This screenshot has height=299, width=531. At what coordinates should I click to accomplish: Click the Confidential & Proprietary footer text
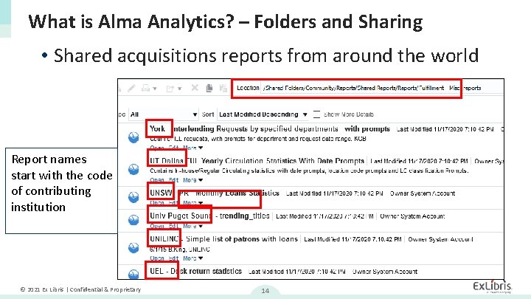pos(105,289)
